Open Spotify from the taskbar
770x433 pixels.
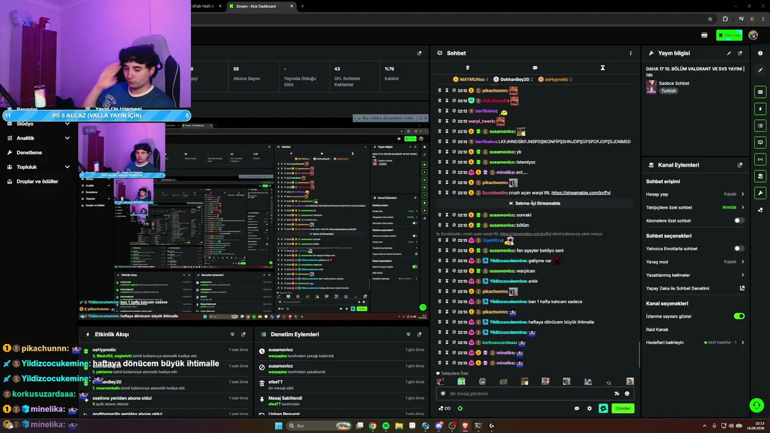[386, 426]
